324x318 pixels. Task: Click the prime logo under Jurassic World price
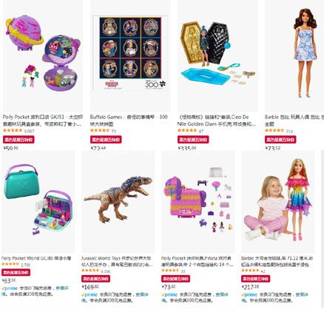[90, 294]
